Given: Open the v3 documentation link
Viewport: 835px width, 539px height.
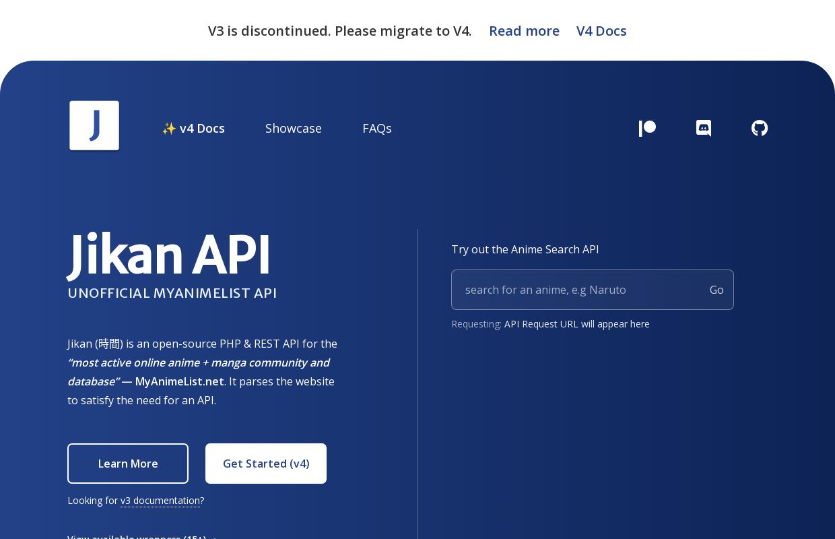Looking at the screenshot, I should coord(160,501).
